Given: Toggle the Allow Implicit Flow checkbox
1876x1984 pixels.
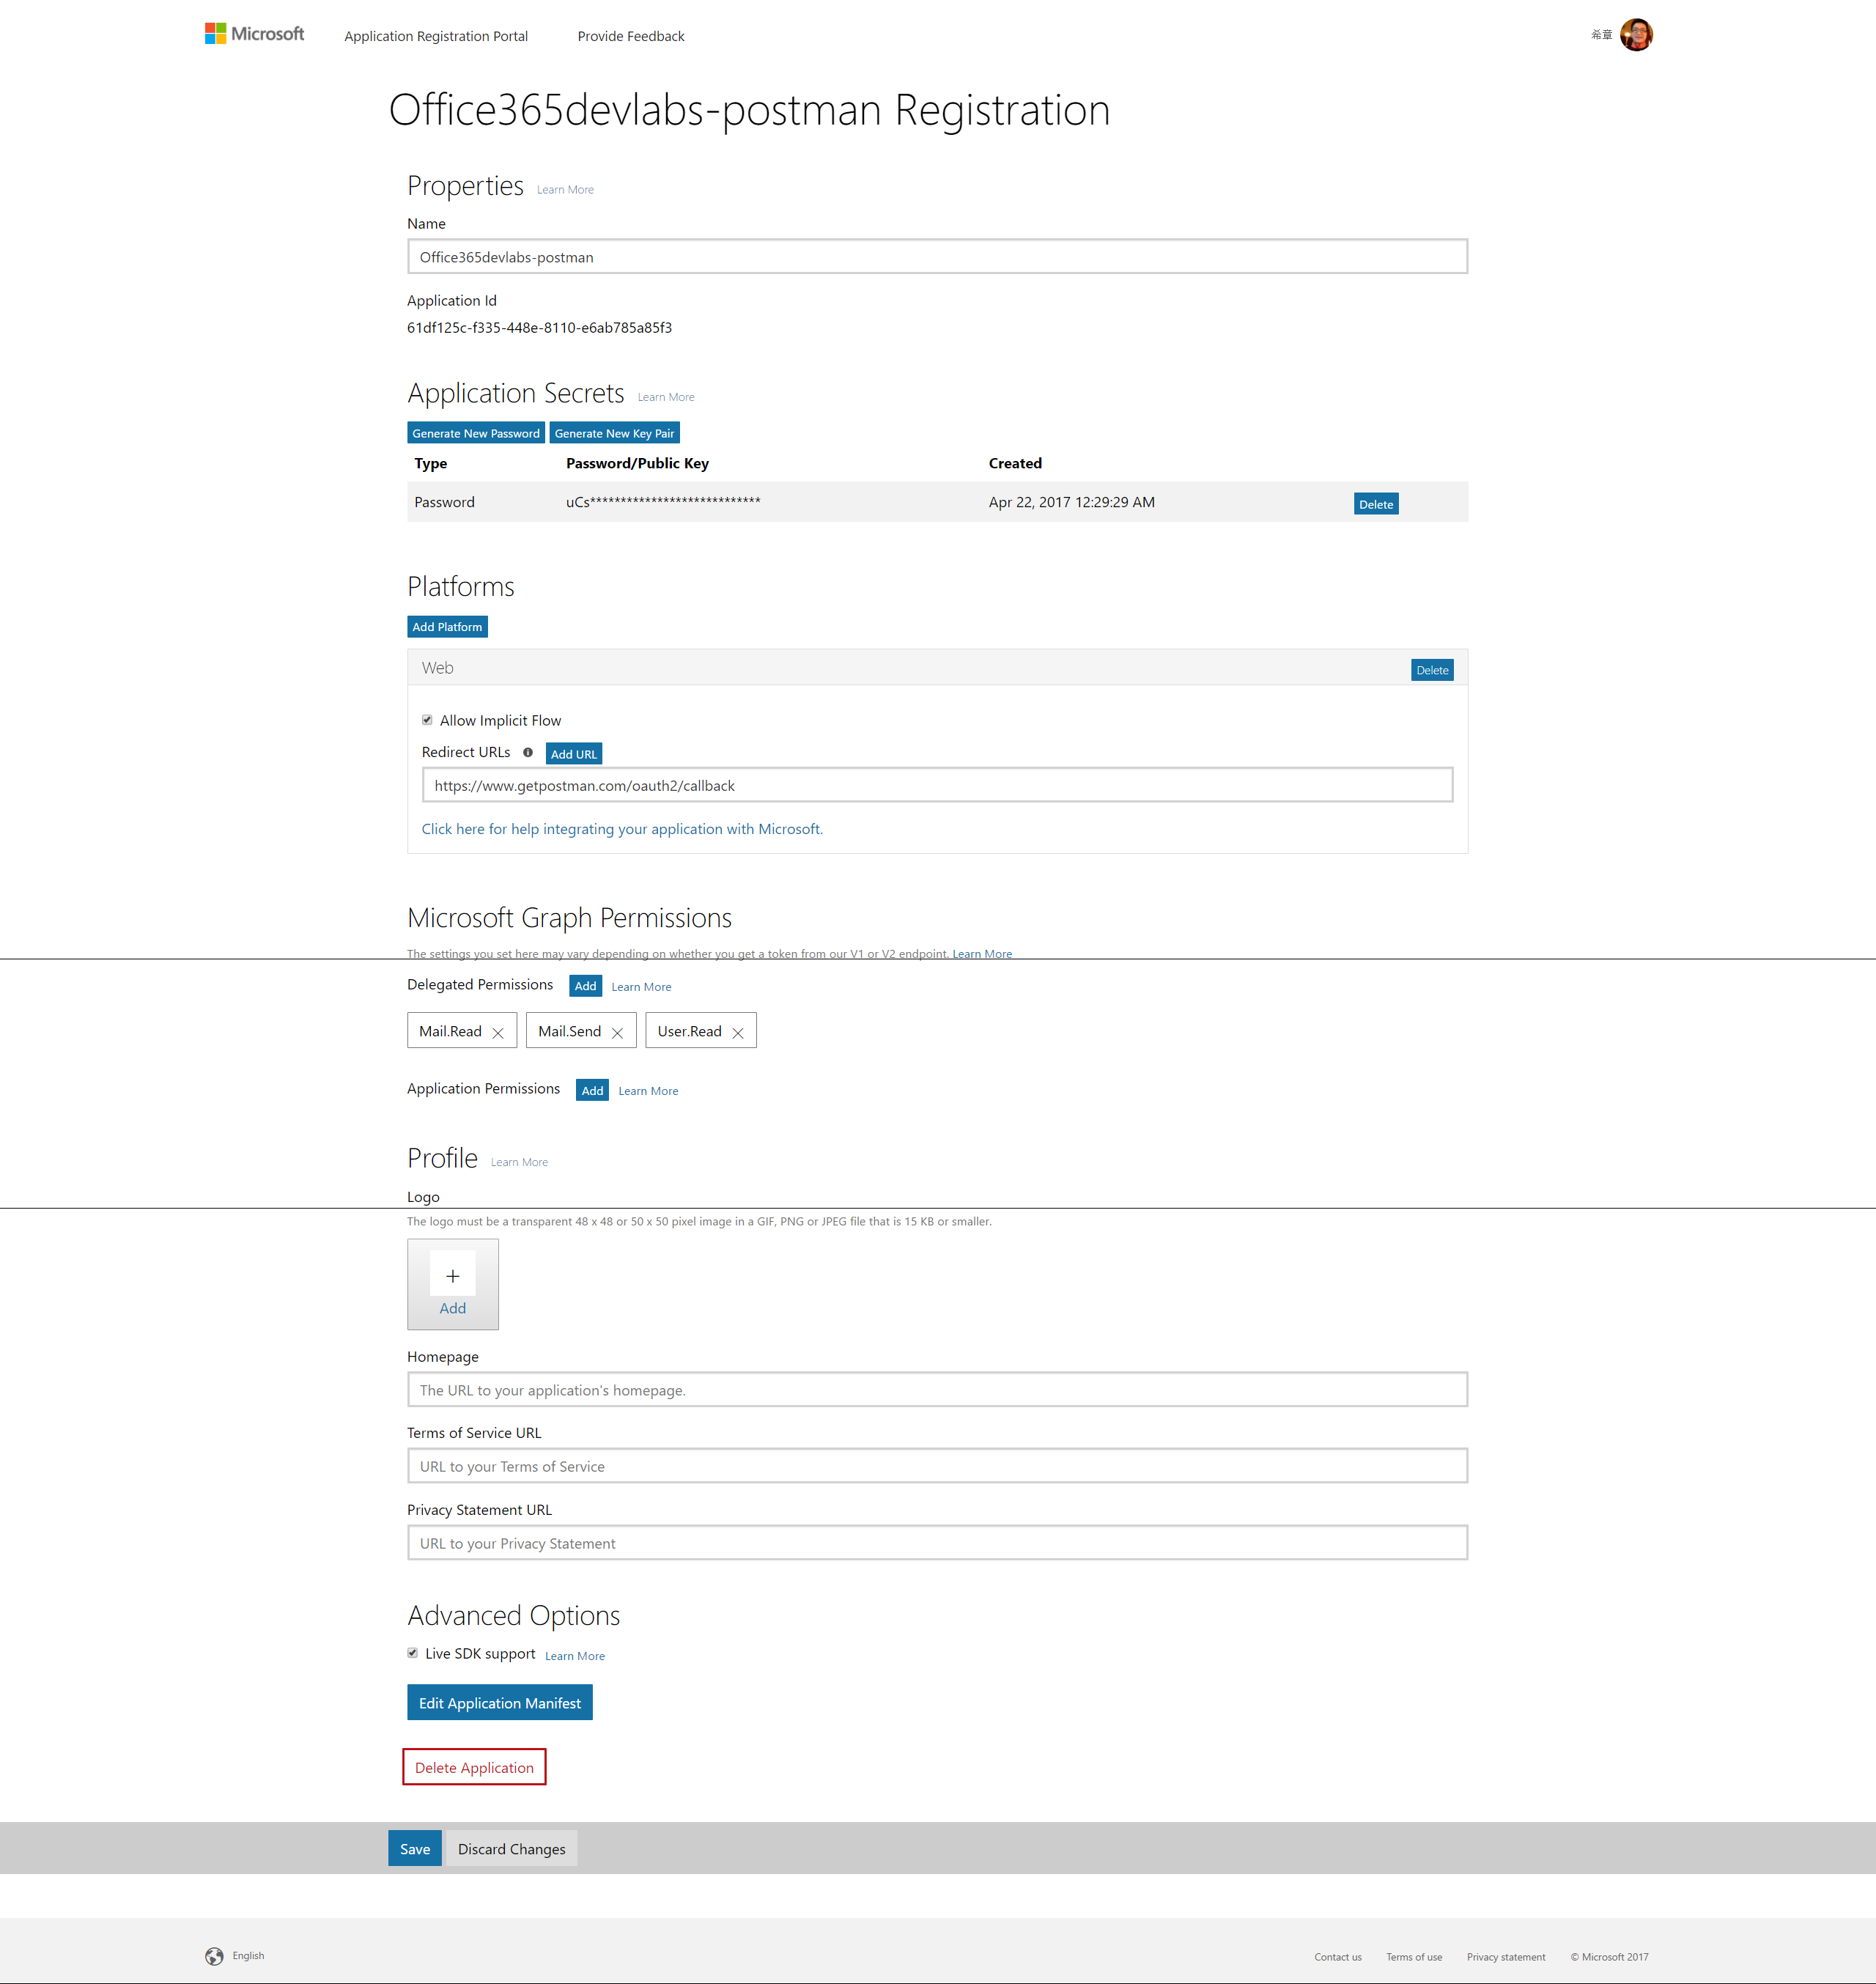Looking at the screenshot, I should [427, 720].
